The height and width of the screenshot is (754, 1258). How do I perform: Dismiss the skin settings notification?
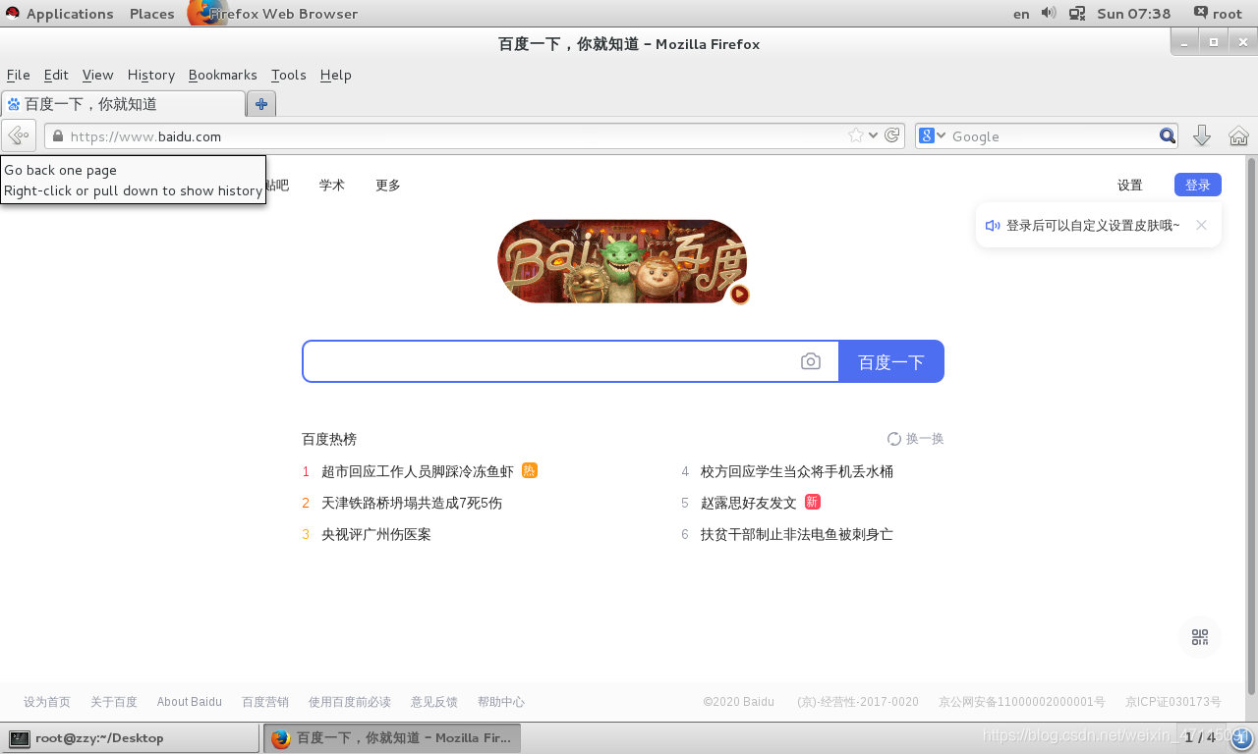tap(1201, 225)
